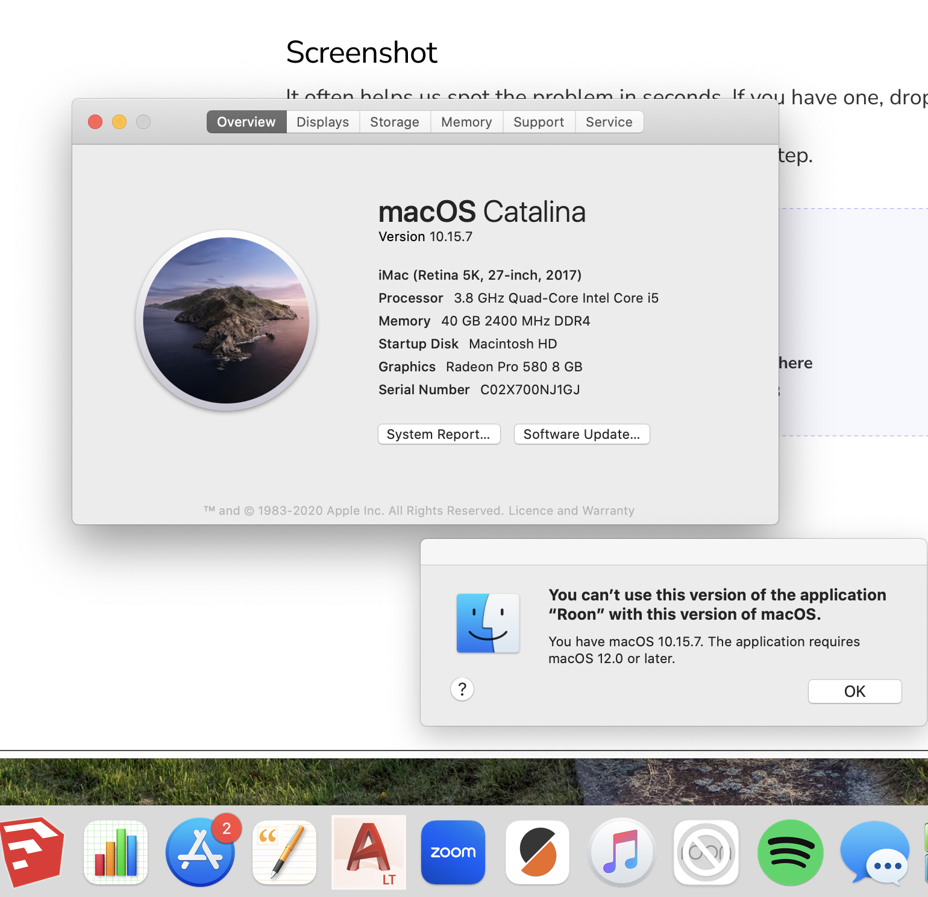Minimize the About This Mac window
928x897 pixels.
119,122
